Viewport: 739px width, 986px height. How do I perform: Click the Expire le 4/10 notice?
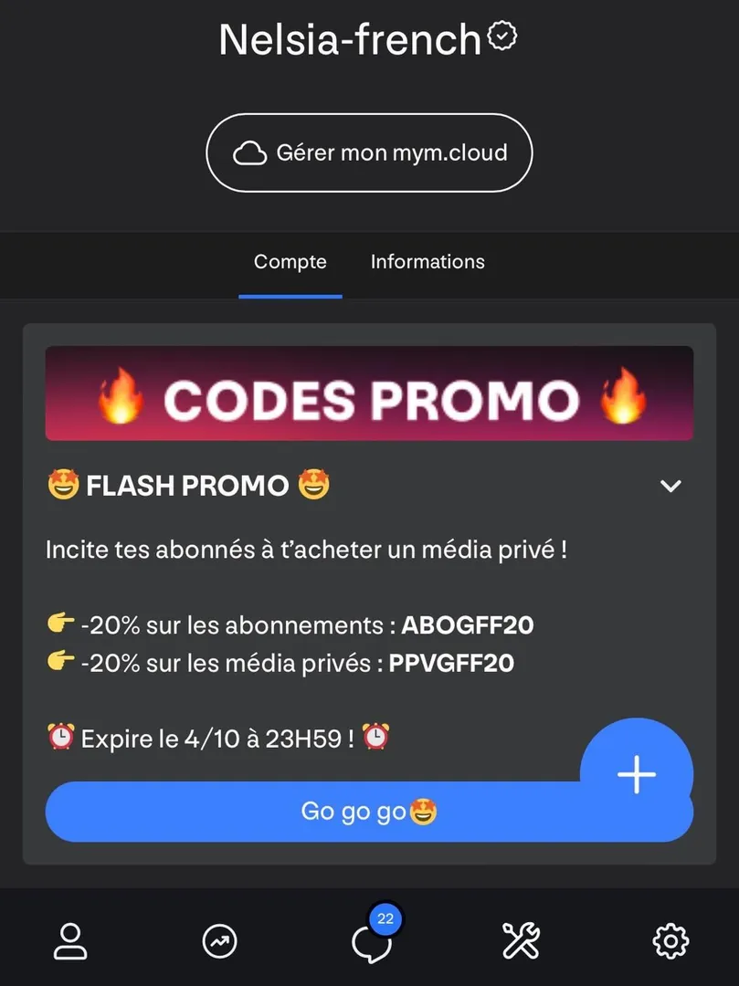pyautogui.click(x=218, y=738)
